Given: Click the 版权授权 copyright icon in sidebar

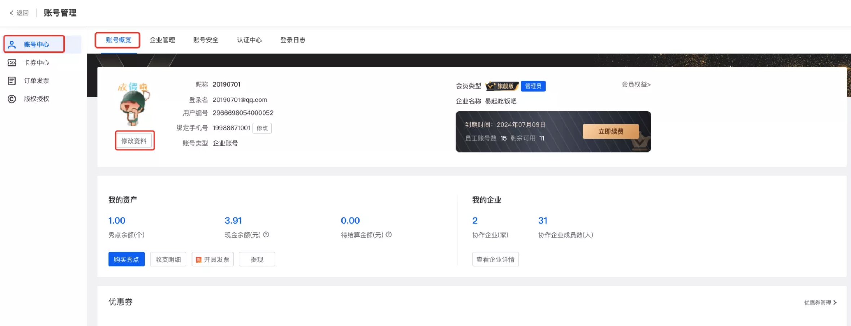Looking at the screenshot, I should pos(12,99).
